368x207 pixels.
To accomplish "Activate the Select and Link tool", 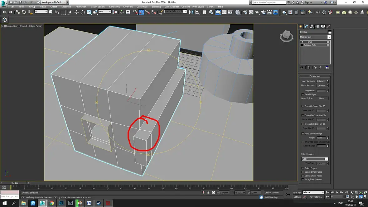I will pyautogui.click(x=18, y=12).
